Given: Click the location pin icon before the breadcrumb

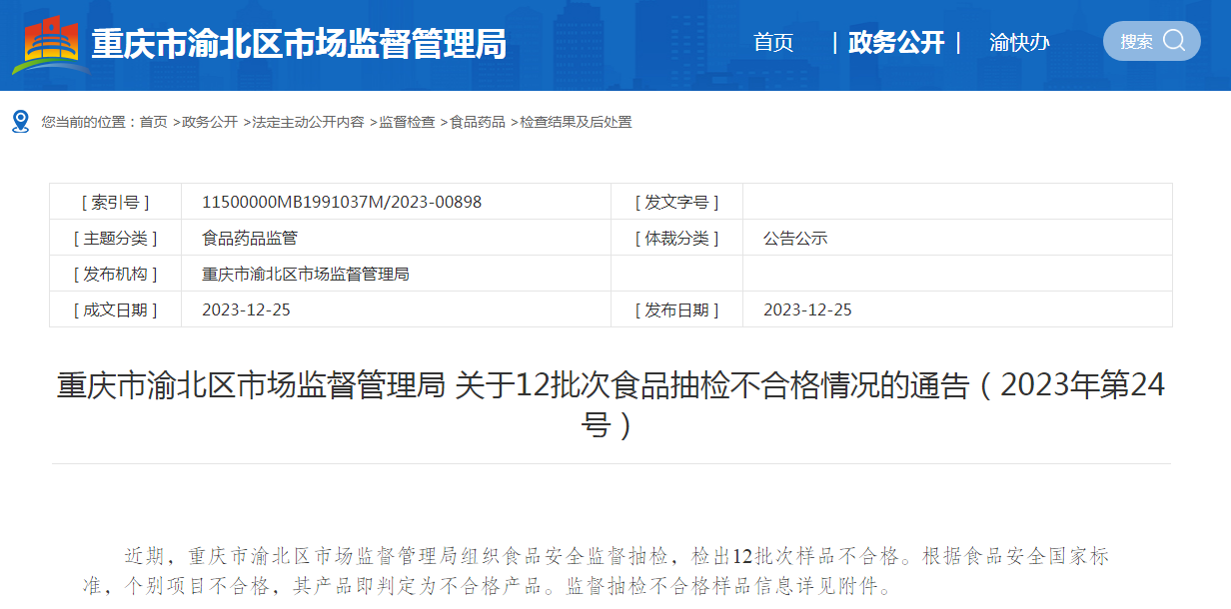Looking at the screenshot, I should [20, 122].
